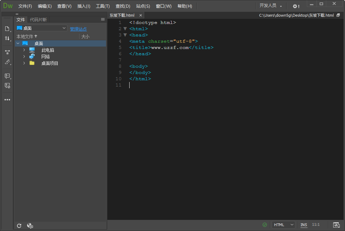Select the 此电脑 computer icon
Viewport: 345px width, 231px height.
(x=32, y=50)
